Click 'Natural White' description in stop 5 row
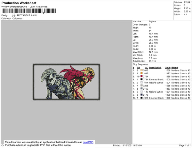Viewport: 192px width, 148px height. (156, 83)
